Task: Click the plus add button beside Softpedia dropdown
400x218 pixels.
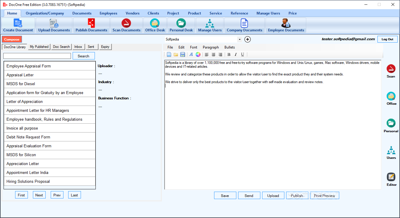Action: (x=248, y=39)
